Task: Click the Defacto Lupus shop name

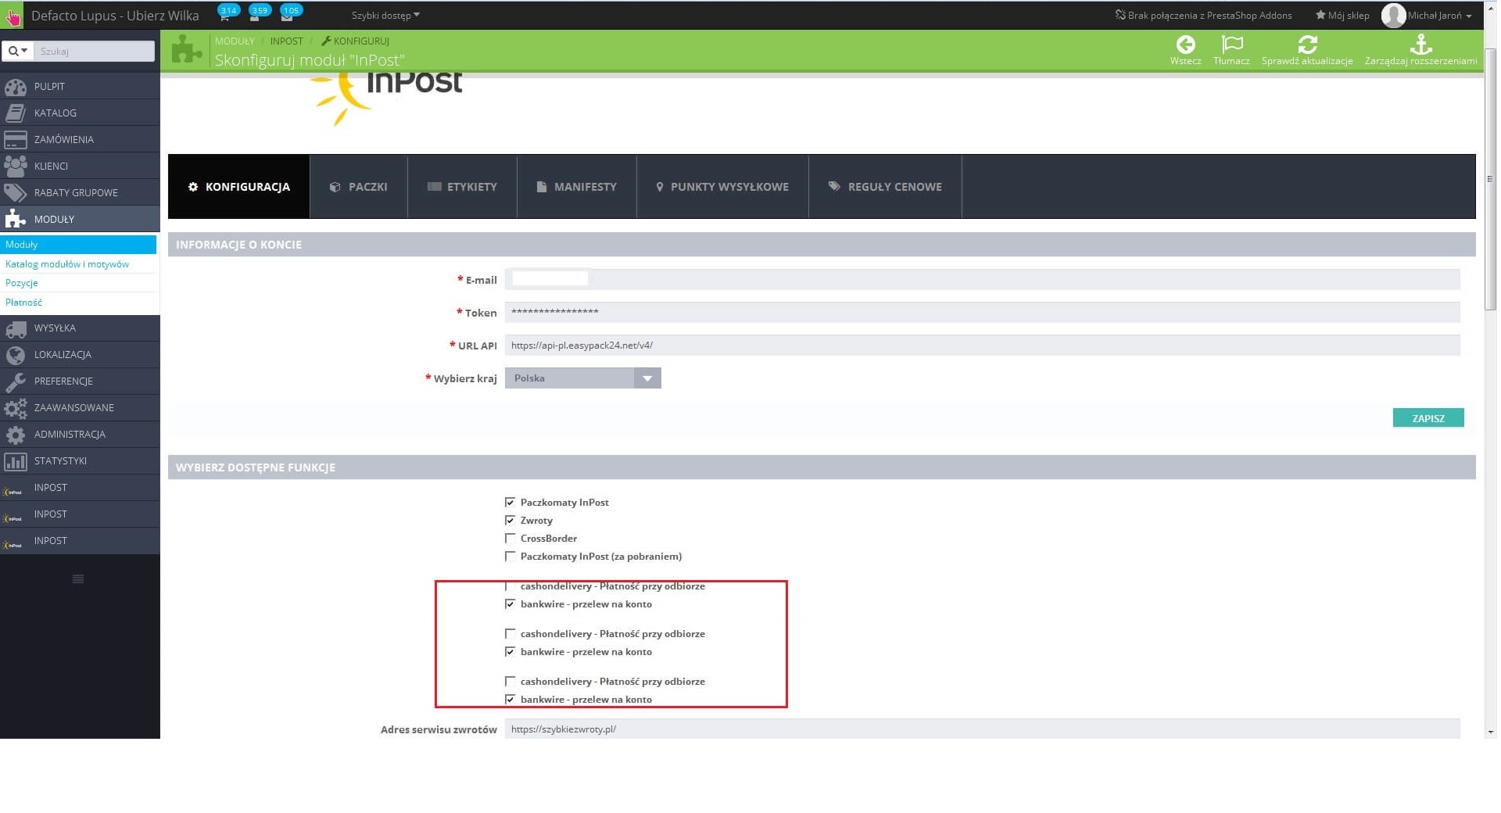Action: tap(115, 15)
